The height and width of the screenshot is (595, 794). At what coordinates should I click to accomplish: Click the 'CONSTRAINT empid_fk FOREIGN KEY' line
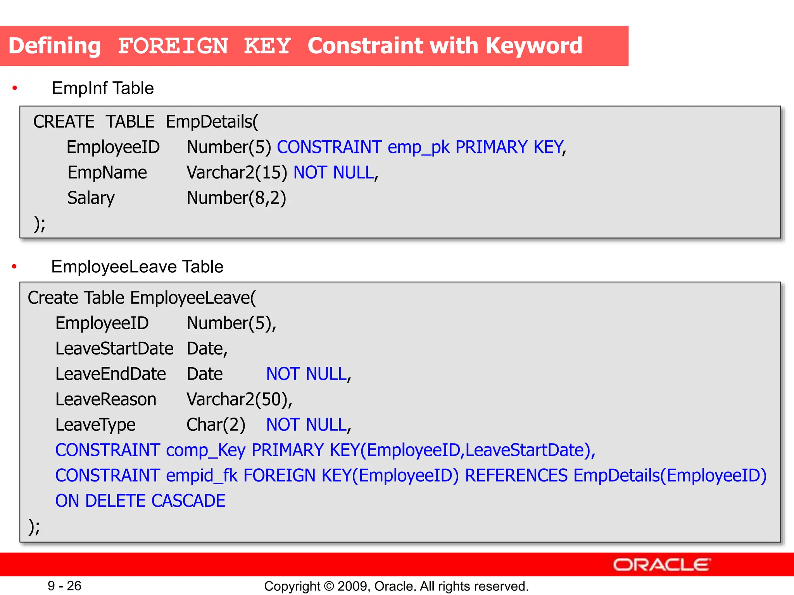(411, 476)
